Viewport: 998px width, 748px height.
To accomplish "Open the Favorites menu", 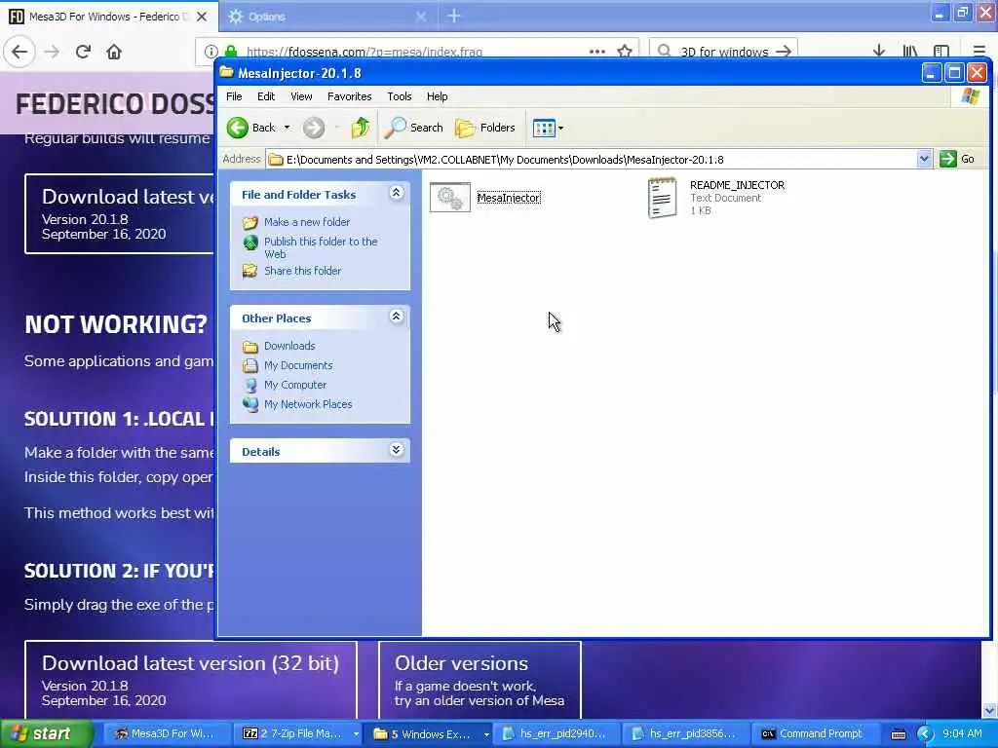I will (350, 96).
